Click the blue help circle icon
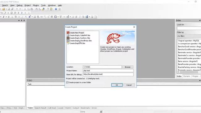Viewport: 201px width, 113px height. [x=56, y=9]
